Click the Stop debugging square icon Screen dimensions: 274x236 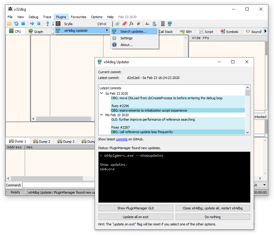click(23, 23)
